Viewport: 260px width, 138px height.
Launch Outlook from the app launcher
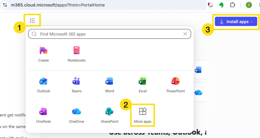[44, 85]
